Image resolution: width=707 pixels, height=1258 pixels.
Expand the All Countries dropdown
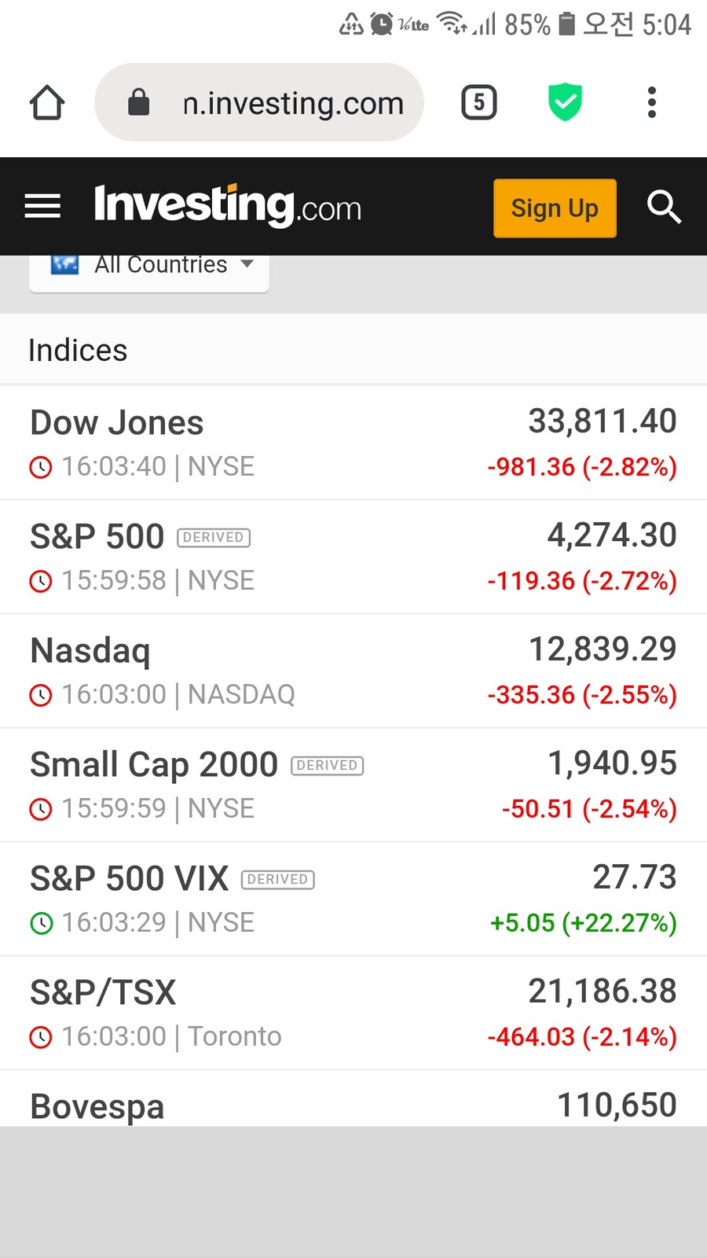pos(160,266)
